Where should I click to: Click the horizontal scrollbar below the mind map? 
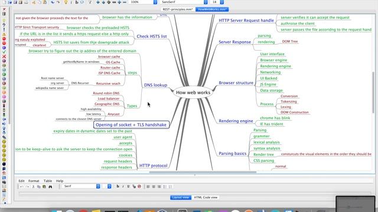[x=203, y=172]
